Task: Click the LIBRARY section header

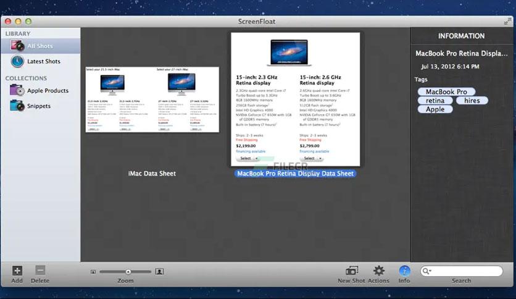Action: click(18, 33)
